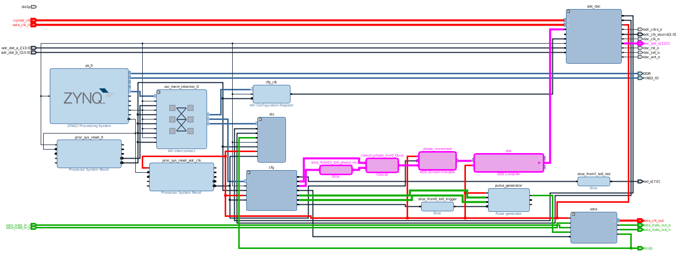Select the sata_clk_in input port
The width and height of the screenshot is (676, 260).
[34, 25]
